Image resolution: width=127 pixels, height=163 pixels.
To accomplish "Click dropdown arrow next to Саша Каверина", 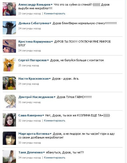I will [43, 115].
